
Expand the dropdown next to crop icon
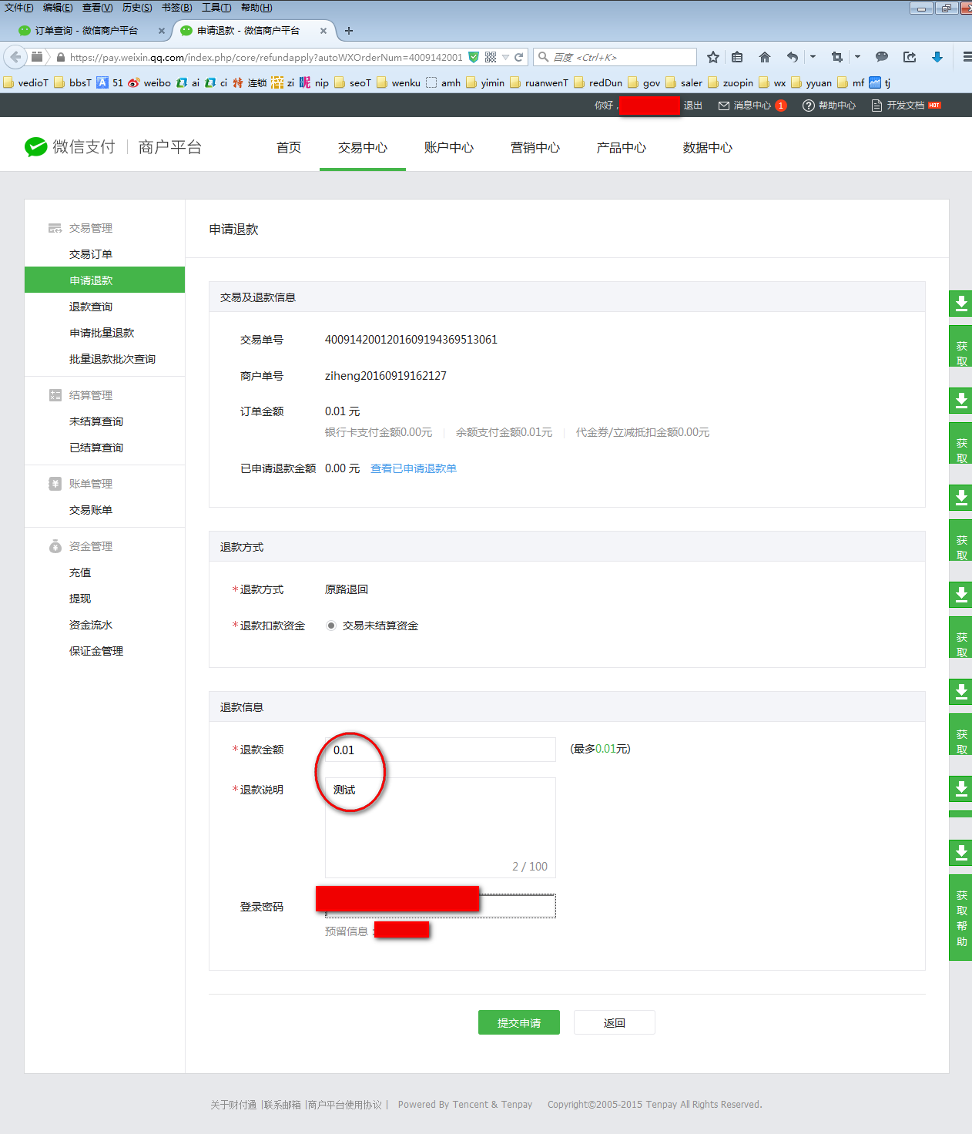pyautogui.click(x=857, y=57)
